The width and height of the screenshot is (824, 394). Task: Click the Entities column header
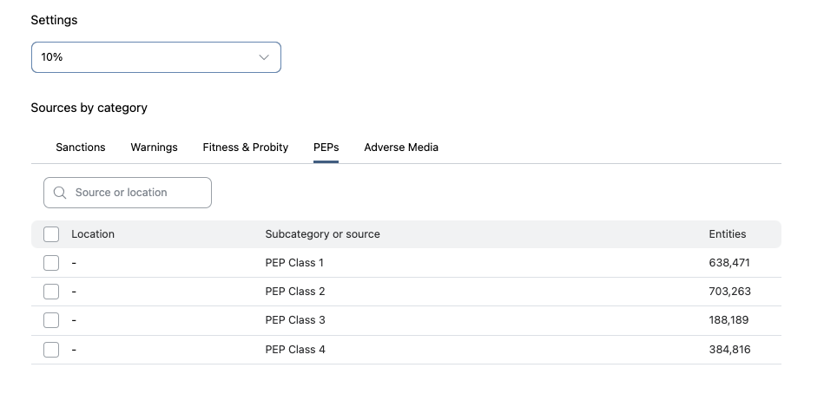[x=728, y=234]
